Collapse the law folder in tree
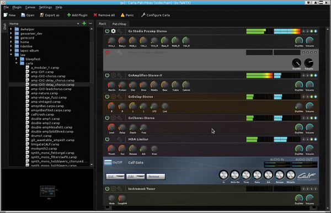The width and height of the screenshot is (331, 213). (x=11, y=55)
